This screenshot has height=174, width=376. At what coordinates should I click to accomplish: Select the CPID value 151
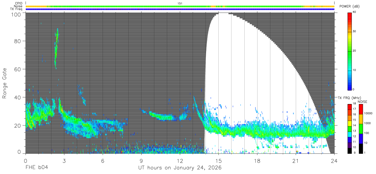[180, 3]
